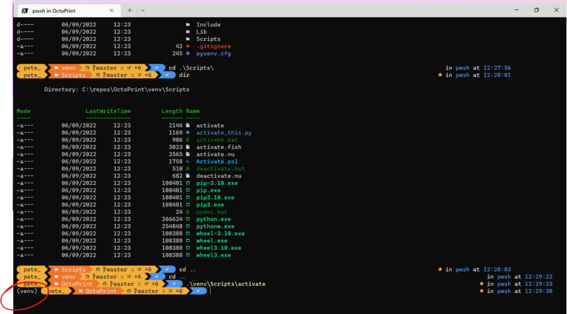567x314 pixels.
Task: Click the exe icon beside pip.exe
Action: point(188,191)
